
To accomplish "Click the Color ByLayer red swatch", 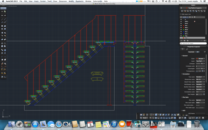I will point(197,59).
